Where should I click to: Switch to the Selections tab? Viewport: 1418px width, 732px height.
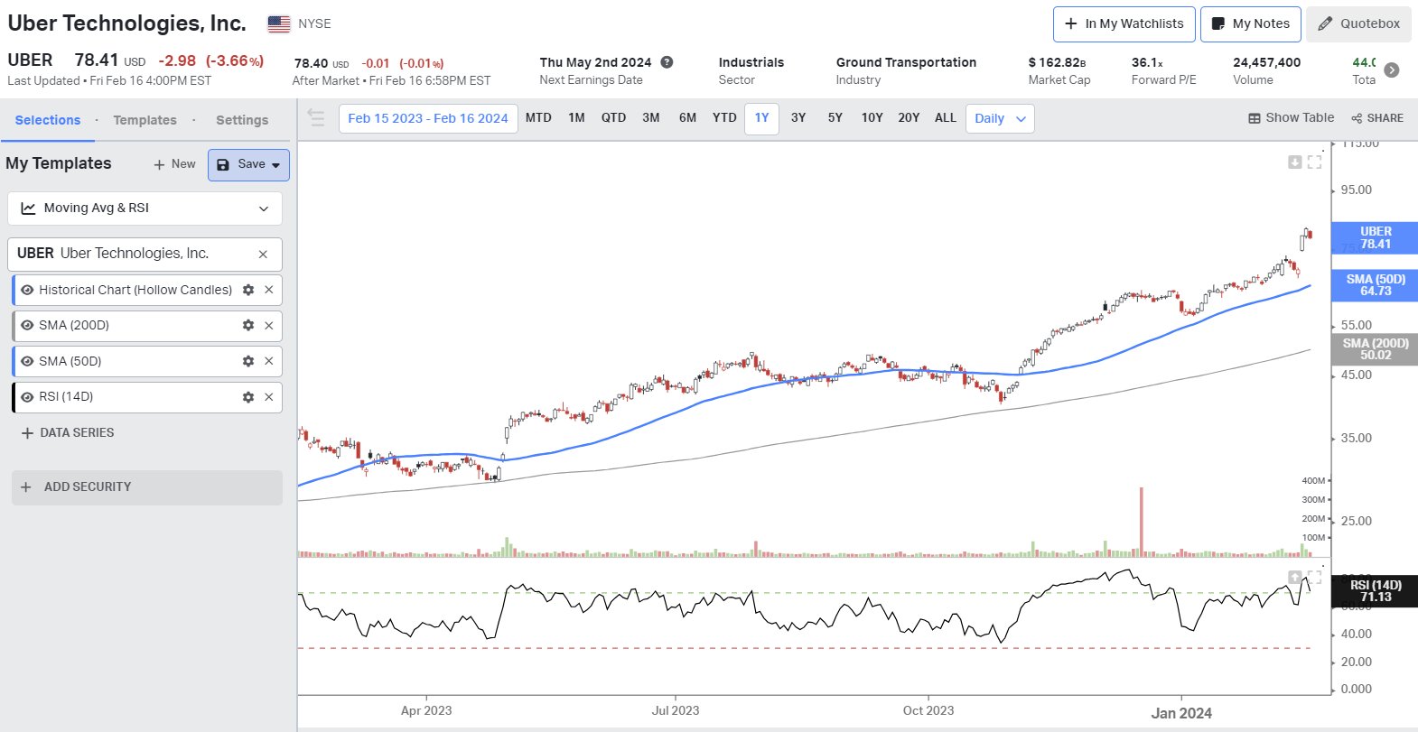[48, 120]
